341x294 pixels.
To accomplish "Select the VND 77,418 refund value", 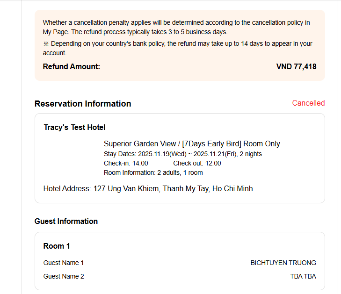I will [296, 67].
